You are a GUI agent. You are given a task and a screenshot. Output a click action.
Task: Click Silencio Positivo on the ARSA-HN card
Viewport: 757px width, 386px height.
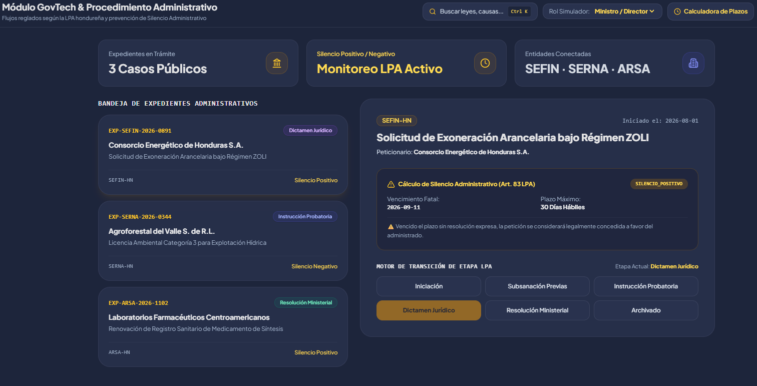[316, 352]
